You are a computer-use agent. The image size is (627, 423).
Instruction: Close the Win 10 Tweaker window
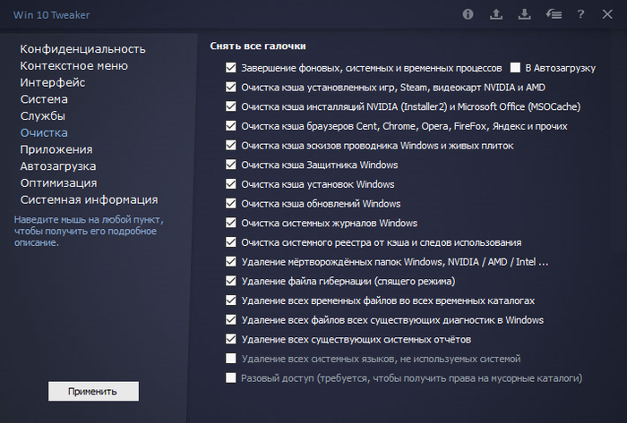tap(608, 14)
